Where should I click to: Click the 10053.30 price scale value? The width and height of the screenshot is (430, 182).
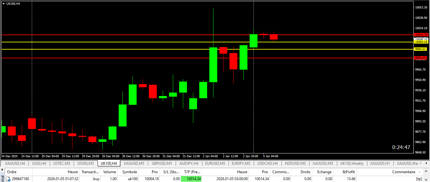(x=421, y=7)
